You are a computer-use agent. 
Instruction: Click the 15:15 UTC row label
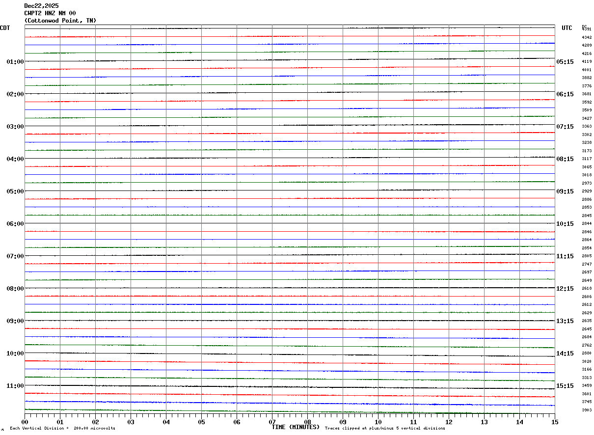[x=565, y=386]
